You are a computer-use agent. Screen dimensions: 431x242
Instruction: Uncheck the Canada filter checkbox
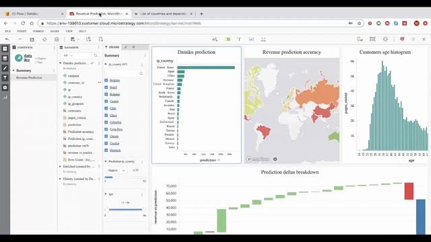[x=106, y=102]
